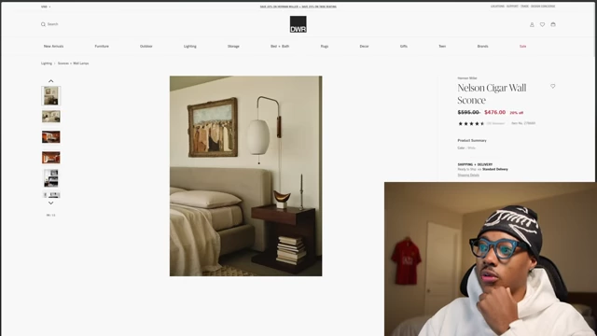Open the Design Concierge header link
This screenshot has height=336, width=597.
[543, 7]
